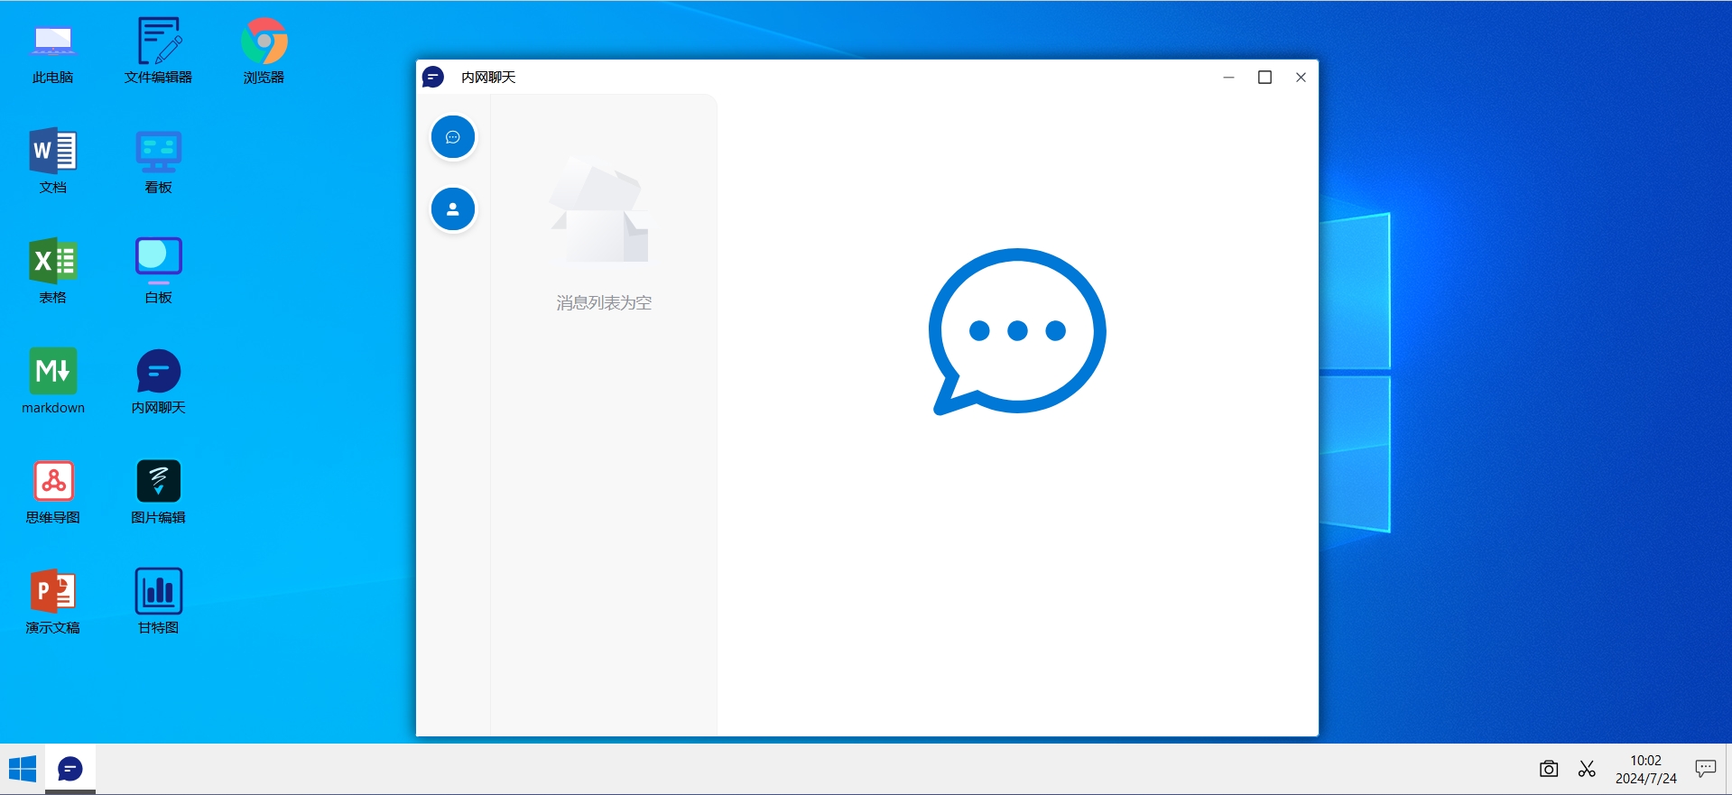
Task: Click the Windows Start button
Action: tap(23, 770)
